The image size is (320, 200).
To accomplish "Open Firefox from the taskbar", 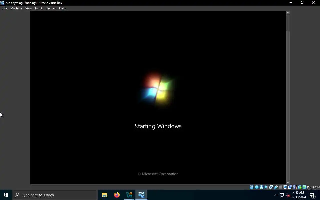I will pos(117,195).
